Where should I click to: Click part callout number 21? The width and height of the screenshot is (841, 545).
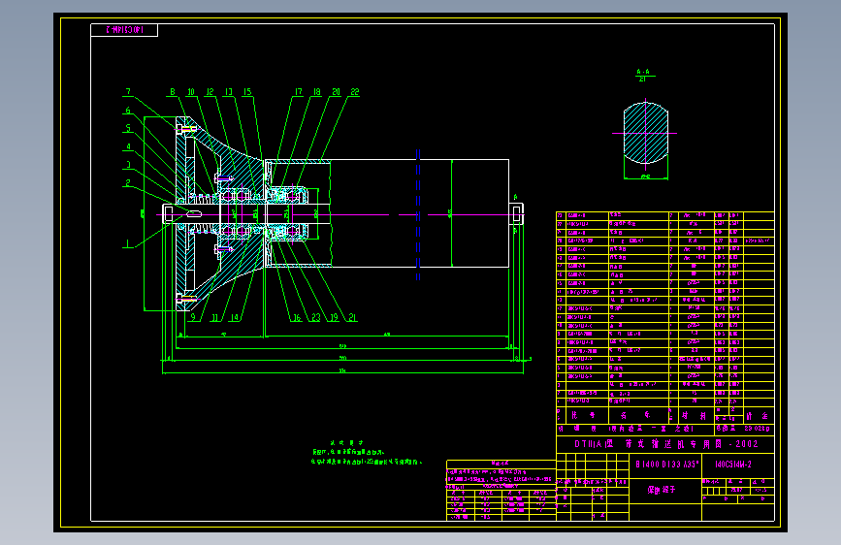[352, 317]
